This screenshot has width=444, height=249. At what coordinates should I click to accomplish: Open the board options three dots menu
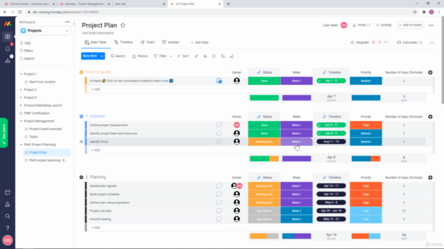pos(431,25)
